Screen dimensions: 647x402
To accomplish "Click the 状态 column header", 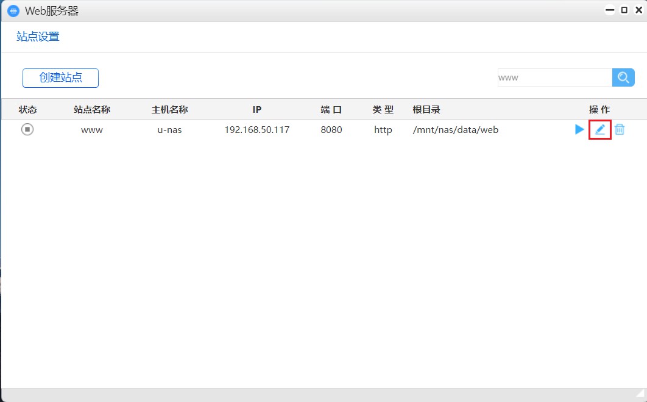I will pyautogui.click(x=27, y=109).
